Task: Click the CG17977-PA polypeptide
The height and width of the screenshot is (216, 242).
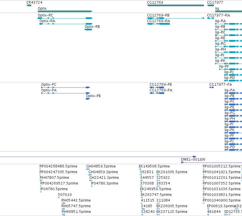Action: pos(212,87)
